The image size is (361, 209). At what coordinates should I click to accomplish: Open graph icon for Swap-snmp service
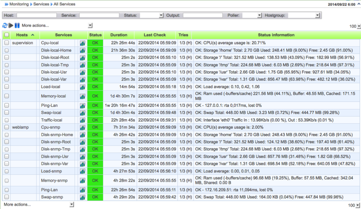pyautogui.click(x=83, y=197)
